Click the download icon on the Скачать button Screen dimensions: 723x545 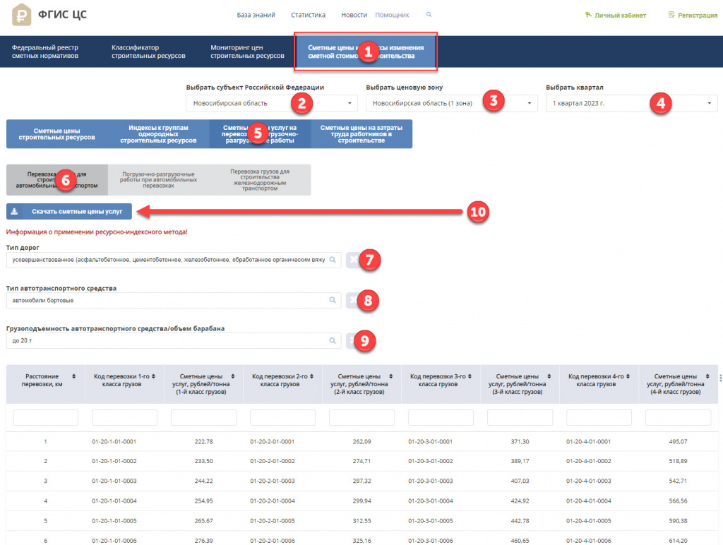pos(14,211)
